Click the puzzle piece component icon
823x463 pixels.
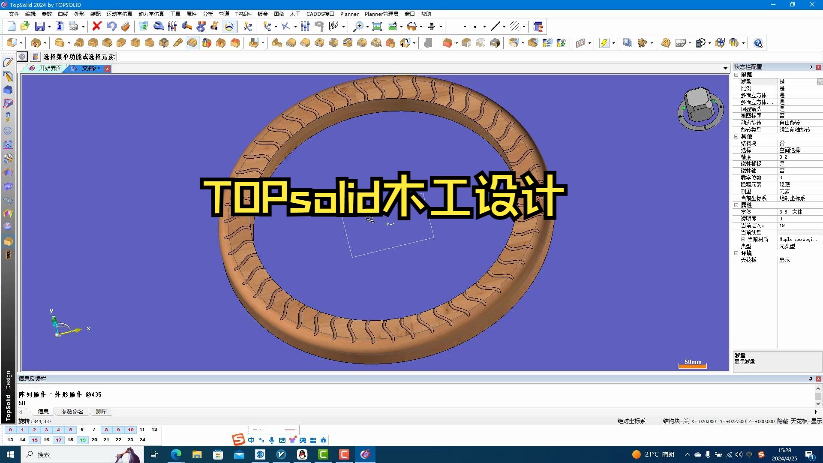pyautogui.click(x=642, y=43)
